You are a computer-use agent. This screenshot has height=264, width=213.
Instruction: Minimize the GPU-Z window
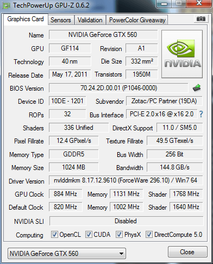click(x=164, y=3)
